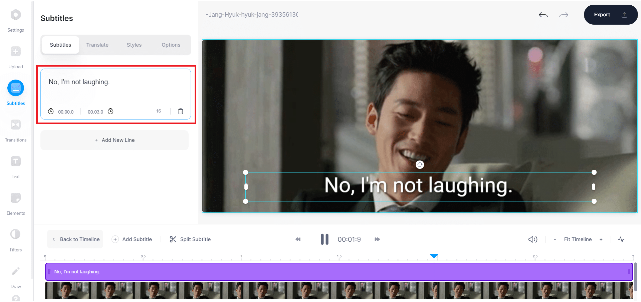Mute audio with the speaker icon

click(x=532, y=239)
